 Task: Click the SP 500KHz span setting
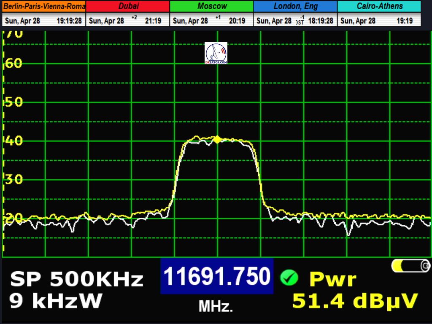click(x=77, y=279)
